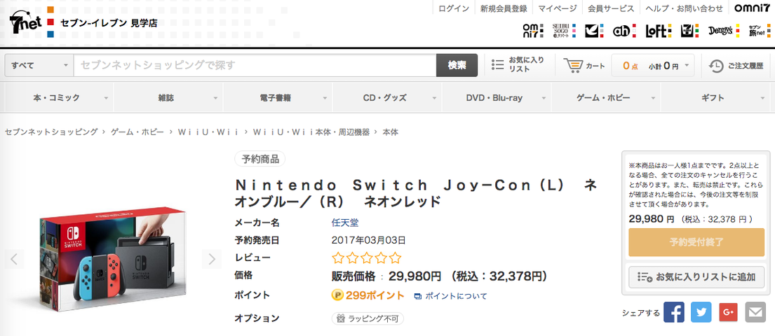Share on Google Plus
Viewport: 775px width, 336px height.
[x=728, y=312]
